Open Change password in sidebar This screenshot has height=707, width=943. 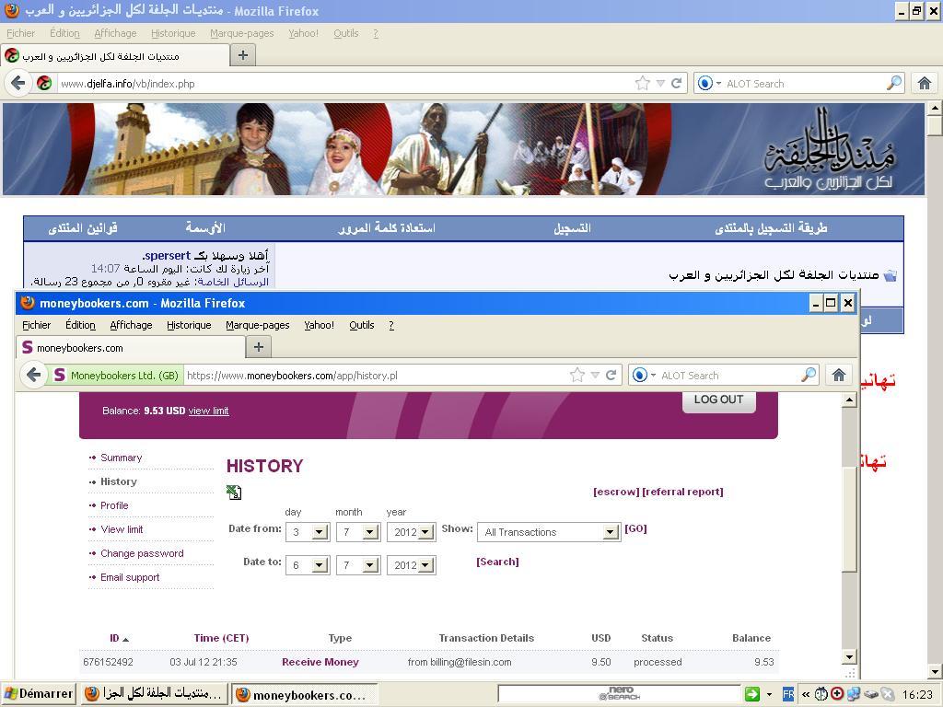tap(142, 553)
